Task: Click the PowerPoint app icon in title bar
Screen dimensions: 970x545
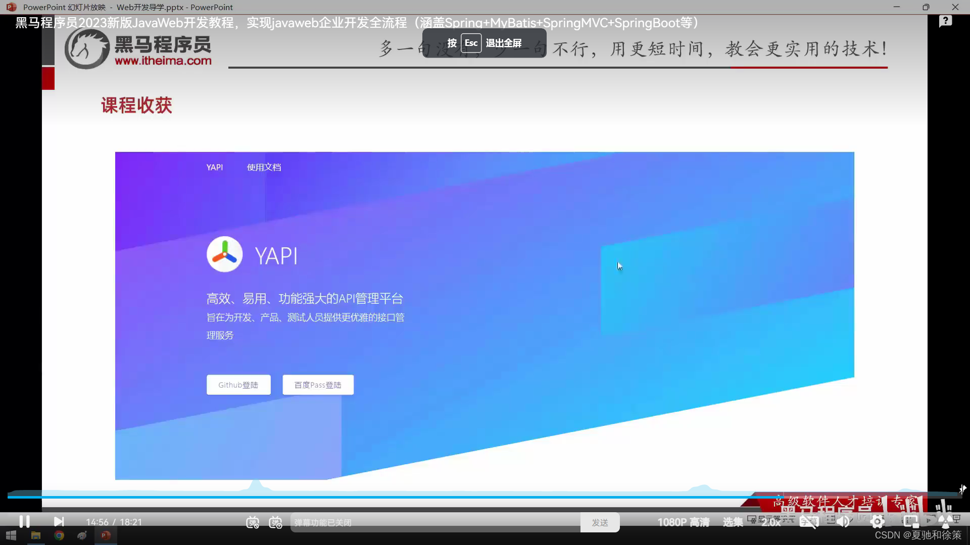Action: [11, 7]
